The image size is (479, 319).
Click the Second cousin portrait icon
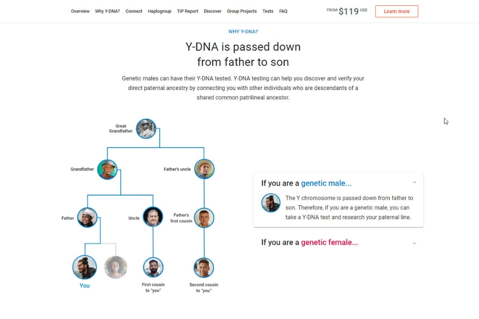204,268
